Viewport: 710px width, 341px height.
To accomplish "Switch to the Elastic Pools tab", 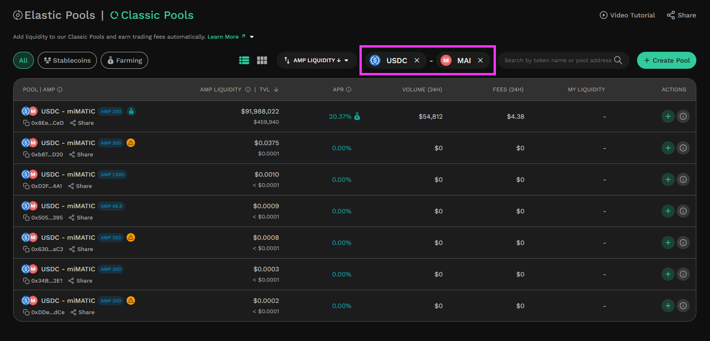I will point(54,15).
